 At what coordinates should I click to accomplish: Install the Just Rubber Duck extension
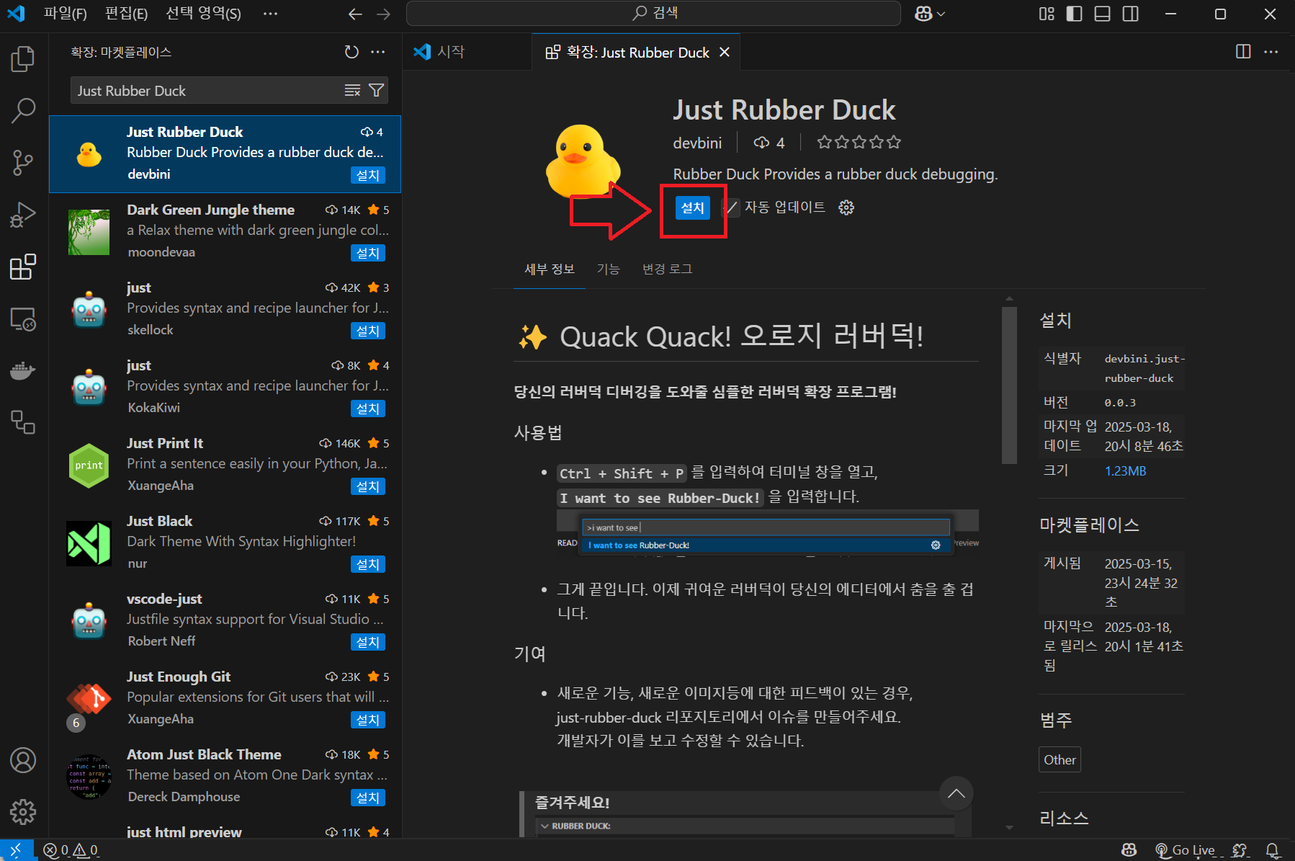[x=693, y=208]
